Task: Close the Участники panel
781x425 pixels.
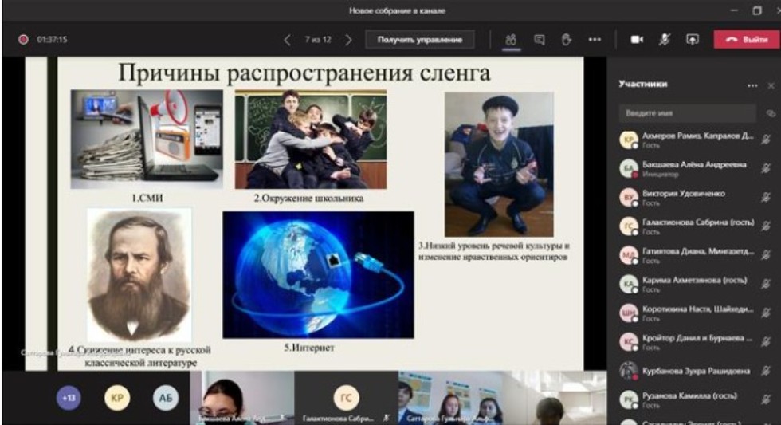Action: point(771,85)
